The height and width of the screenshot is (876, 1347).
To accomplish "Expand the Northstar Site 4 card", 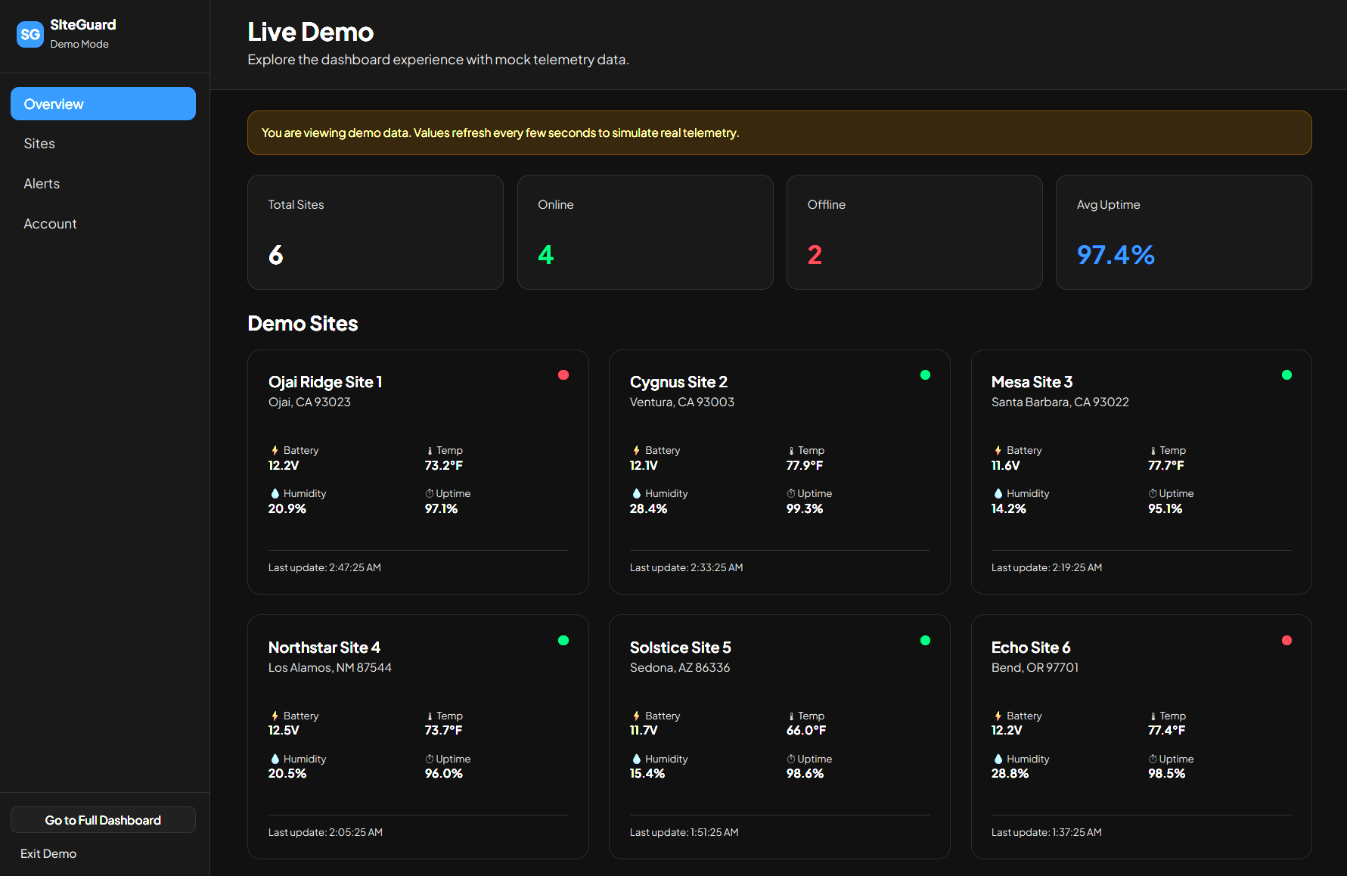I will [417, 736].
